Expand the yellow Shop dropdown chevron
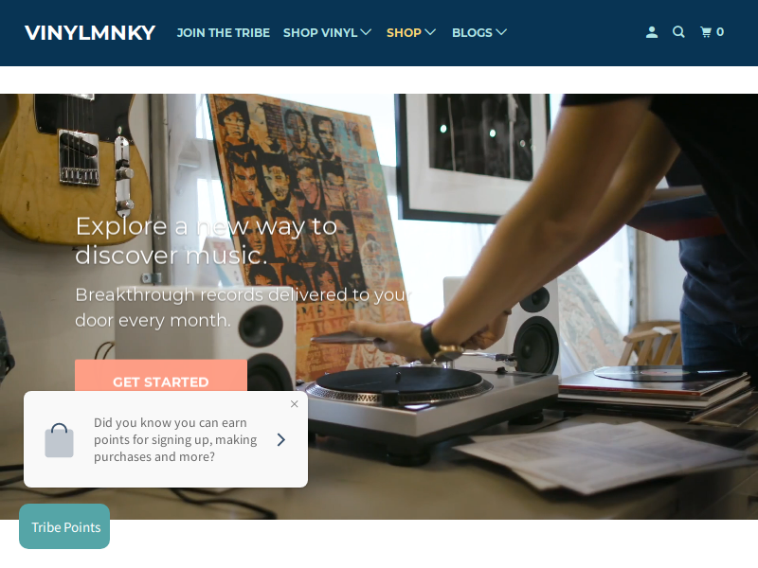 coord(430,32)
